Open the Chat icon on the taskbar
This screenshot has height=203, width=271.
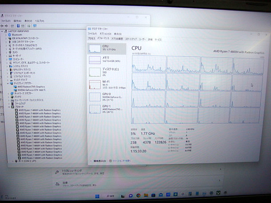(131, 195)
